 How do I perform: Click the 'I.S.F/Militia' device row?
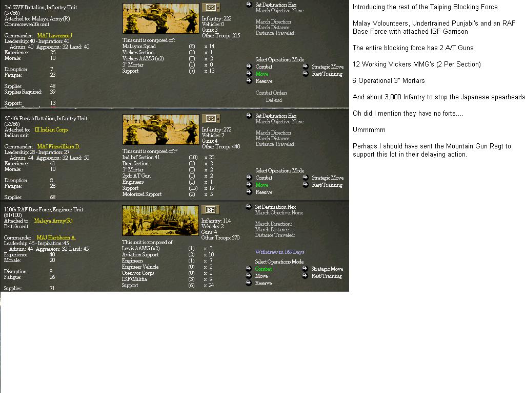[167, 279]
